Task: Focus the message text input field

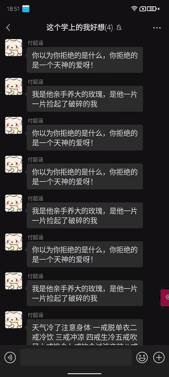Action: [x=76, y=357]
